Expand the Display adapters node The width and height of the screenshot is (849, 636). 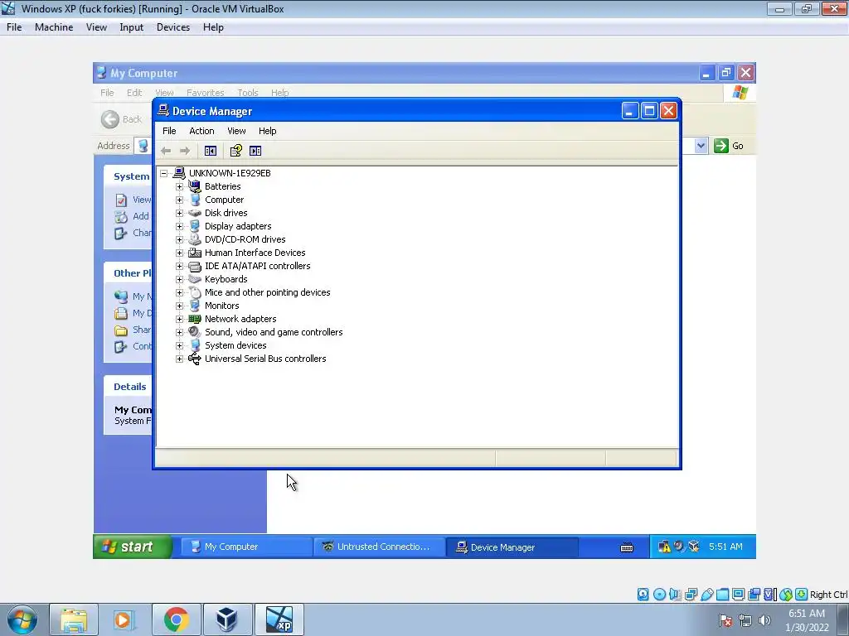(x=179, y=227)
